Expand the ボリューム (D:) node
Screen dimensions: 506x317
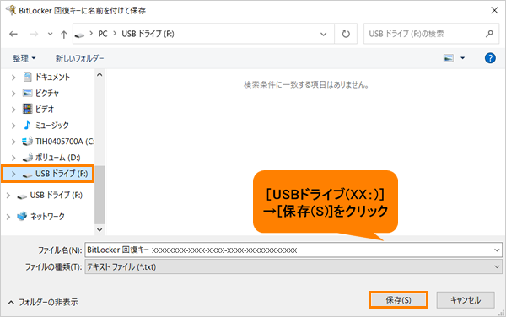pos(13,158)
